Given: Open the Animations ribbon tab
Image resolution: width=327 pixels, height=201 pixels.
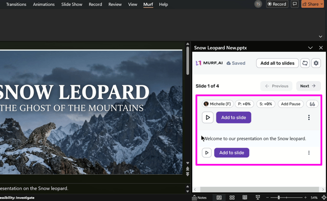Looking at the screenshot, I should pyautogui.click(x=44, y=4).
